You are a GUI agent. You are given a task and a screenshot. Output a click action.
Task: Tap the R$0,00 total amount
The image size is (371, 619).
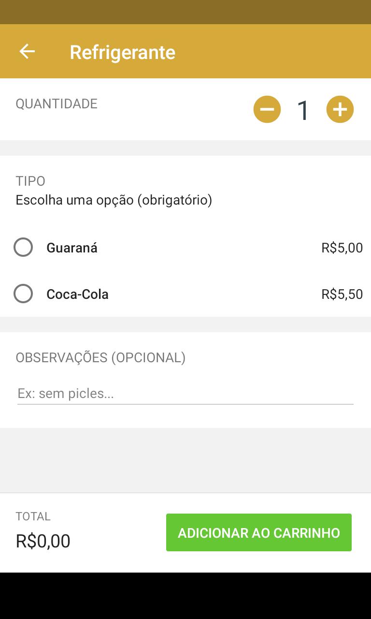[x=43, y=541]
